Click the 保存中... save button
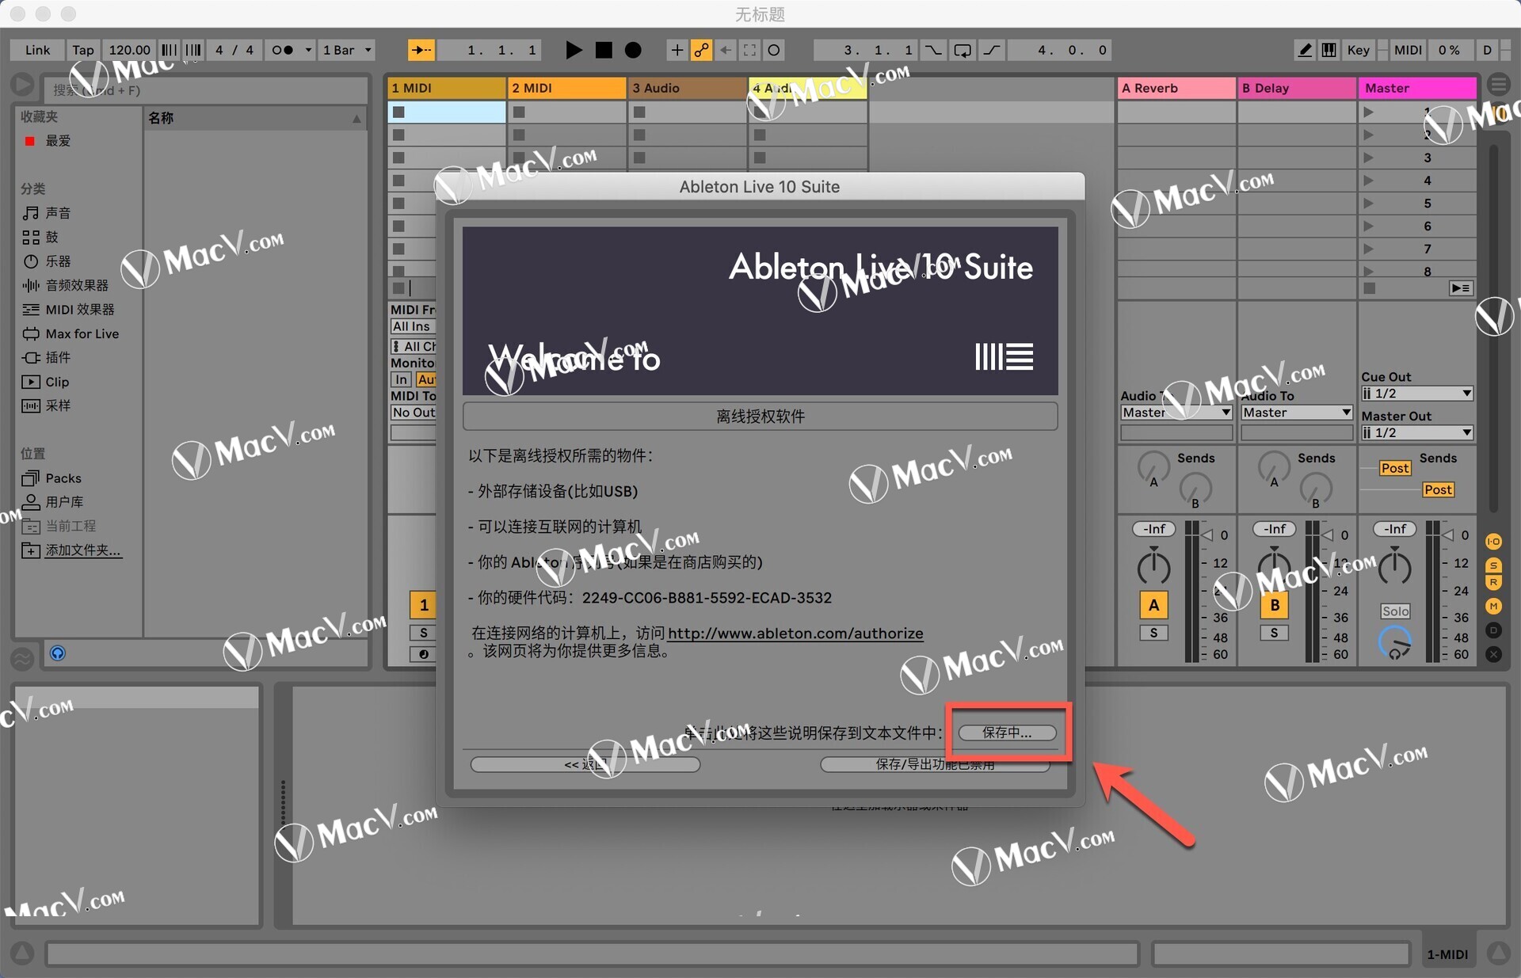This screenshot has width=1521, height=978. coord(1007,733)
